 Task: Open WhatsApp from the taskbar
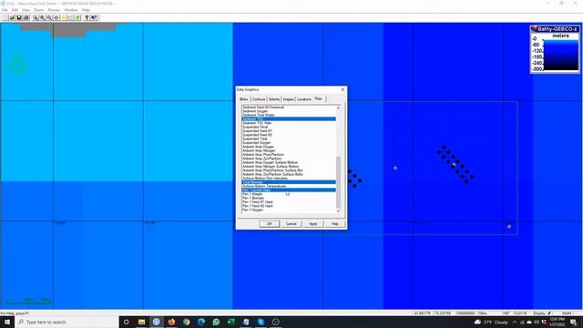pyautogui.click(x=216, y=322)
